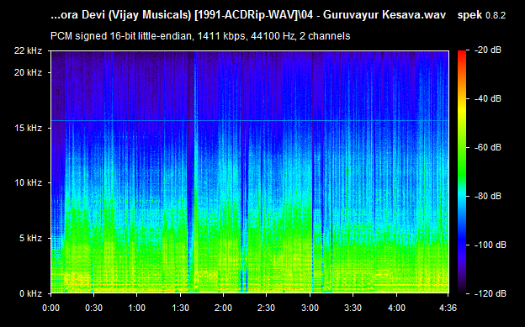This screenshot has width=525, height=327.
Task: Click the PCM signed 16-bit format description
Action: [x=200, y=36]
